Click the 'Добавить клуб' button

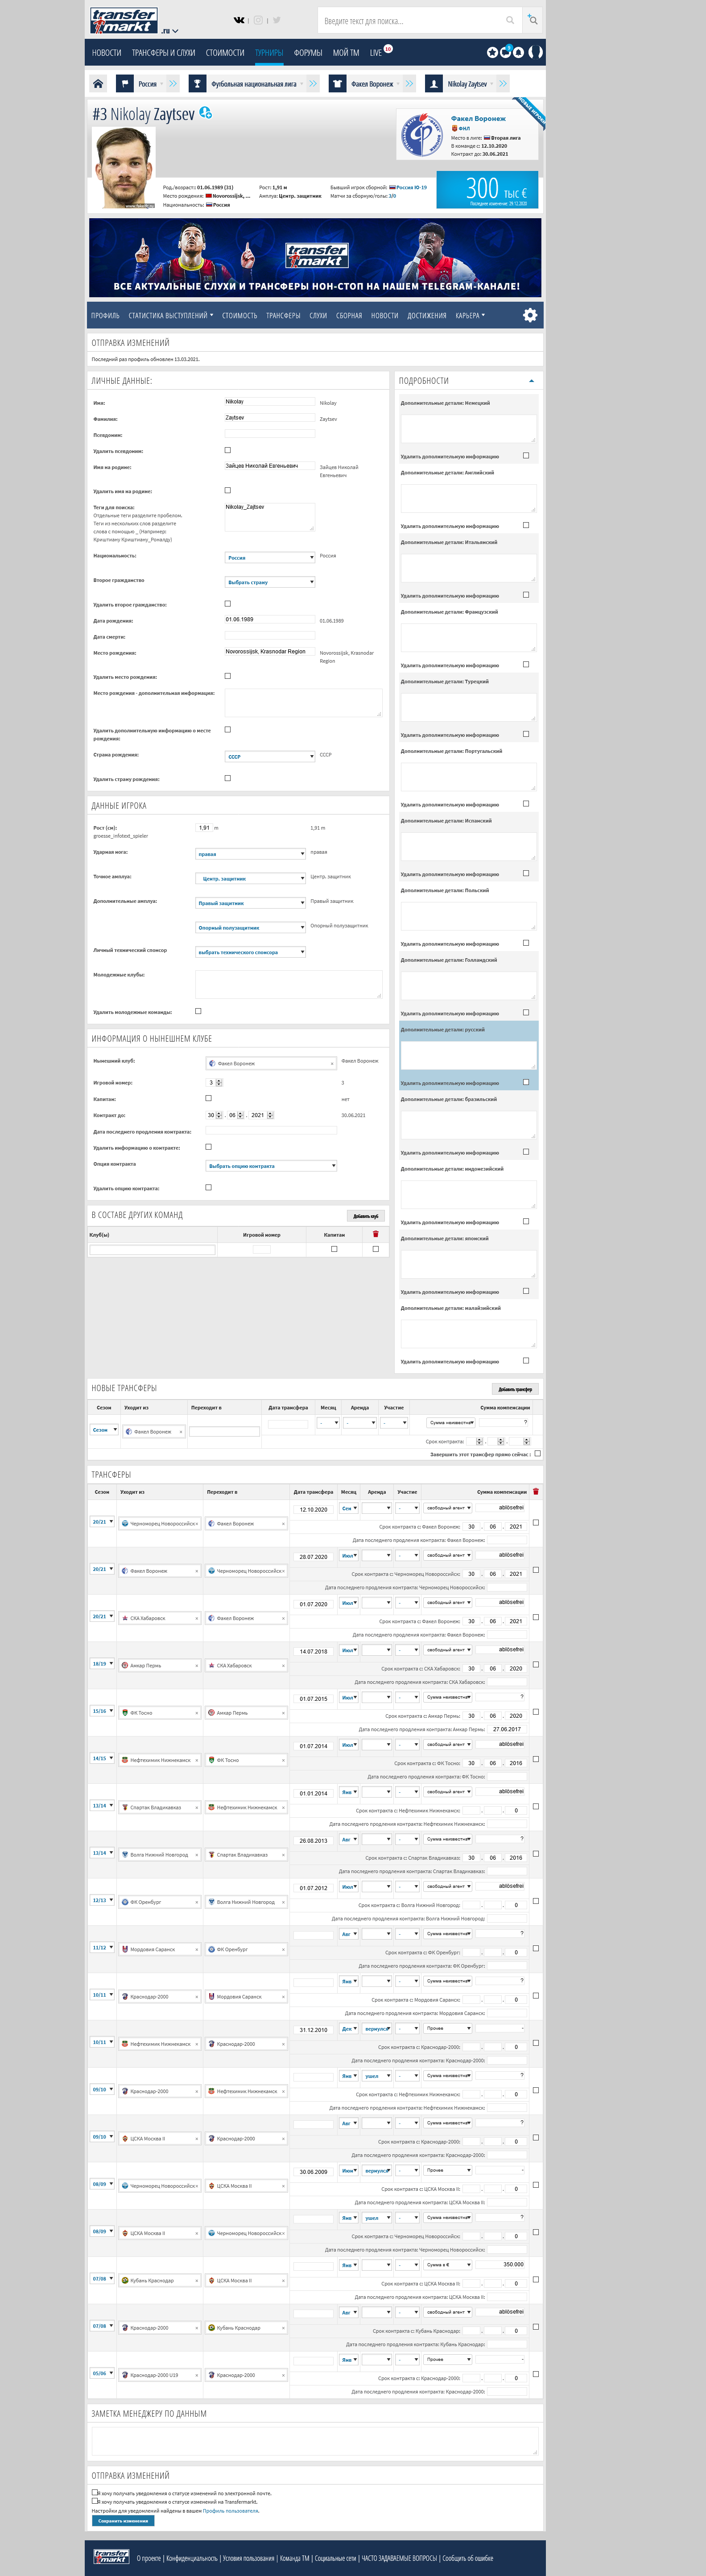366,1216
